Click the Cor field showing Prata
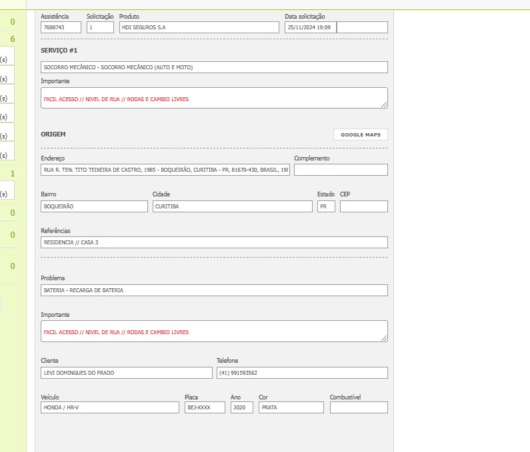This screenshot has width=530, height=452. coord(291,407)
